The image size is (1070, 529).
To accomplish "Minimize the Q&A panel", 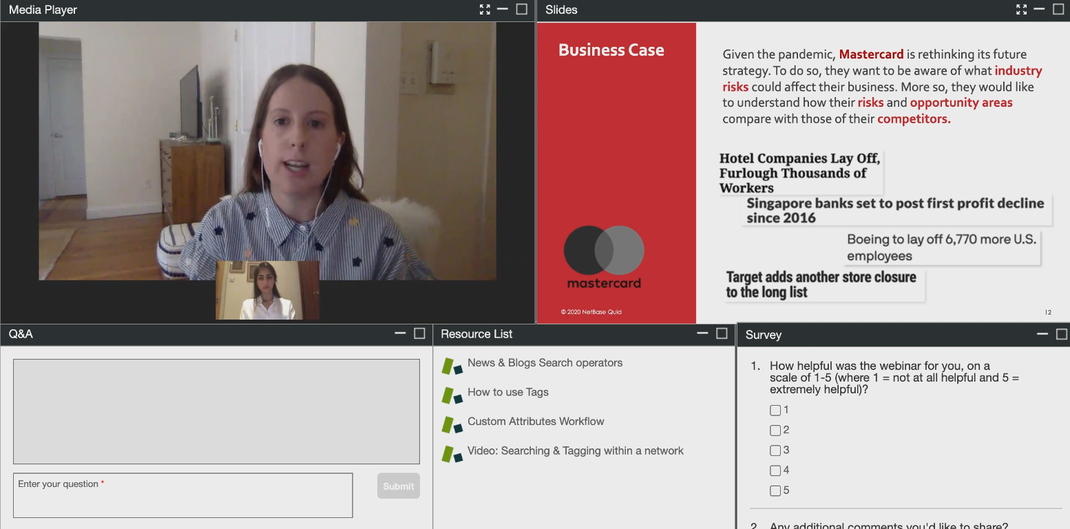I will pyautogui.click(x=400, y=333).
